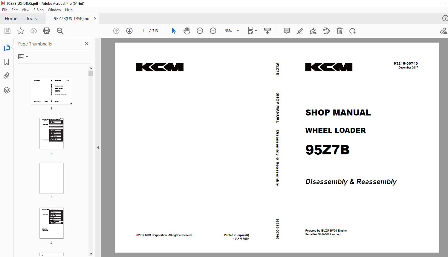
Task: Open the Layers panel icon
Action: 7,90
